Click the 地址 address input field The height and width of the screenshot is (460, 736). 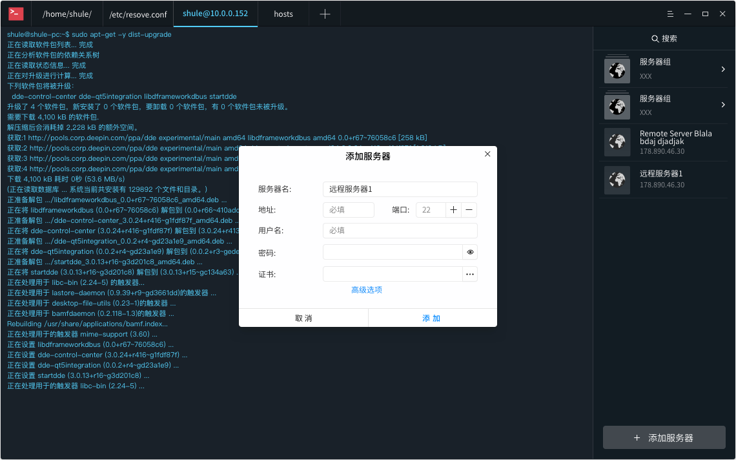349,209
